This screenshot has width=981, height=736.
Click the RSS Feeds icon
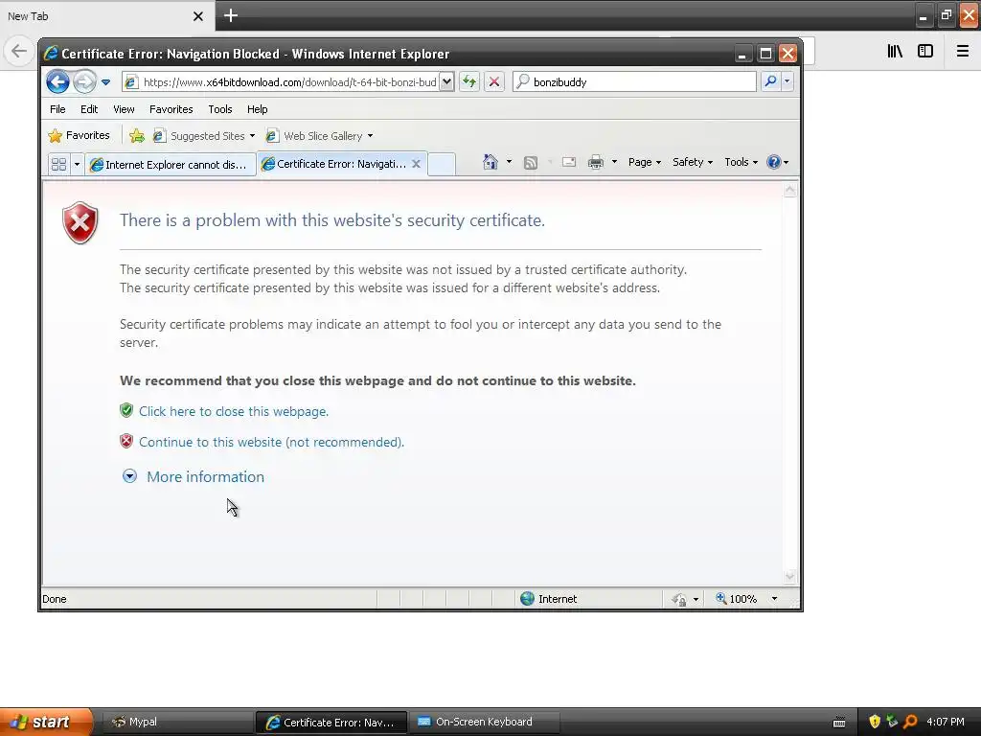[x=531, y=163]
